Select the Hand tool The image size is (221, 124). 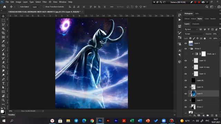pyautogui.click(x=3, y=96)
